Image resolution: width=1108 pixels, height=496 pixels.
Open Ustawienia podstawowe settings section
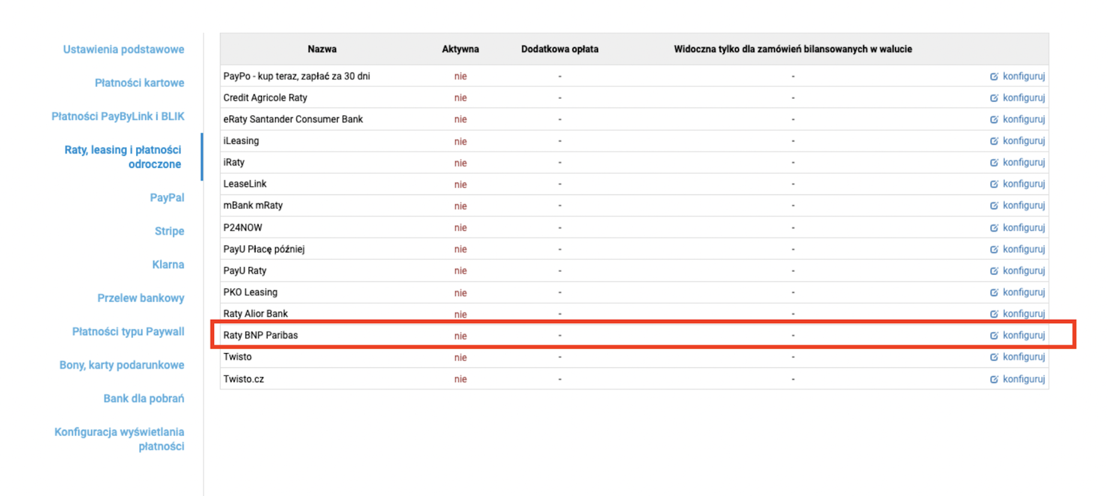(124, 50)
